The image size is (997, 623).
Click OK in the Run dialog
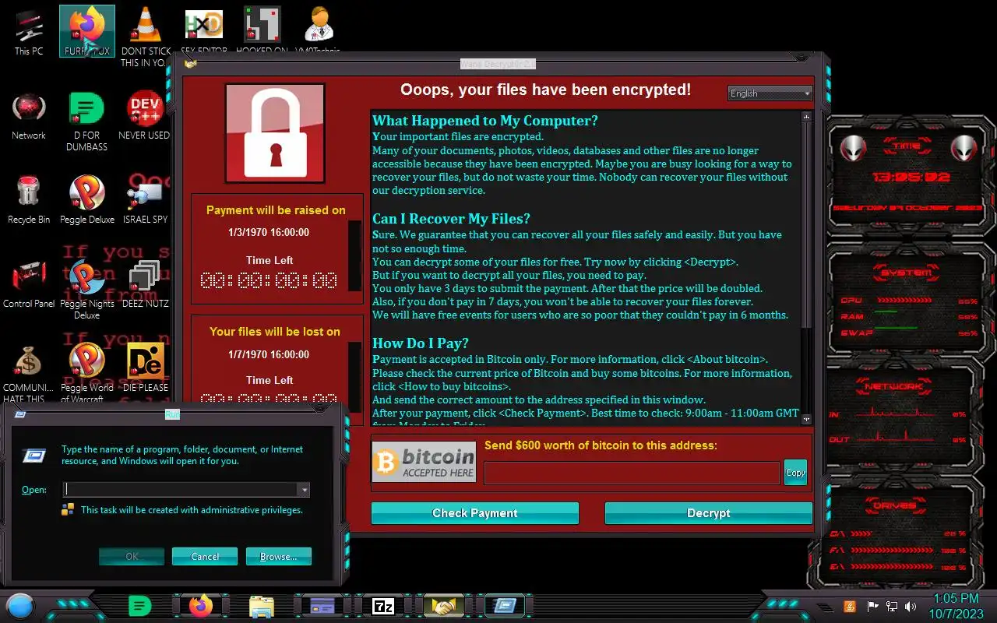point(132,556)
